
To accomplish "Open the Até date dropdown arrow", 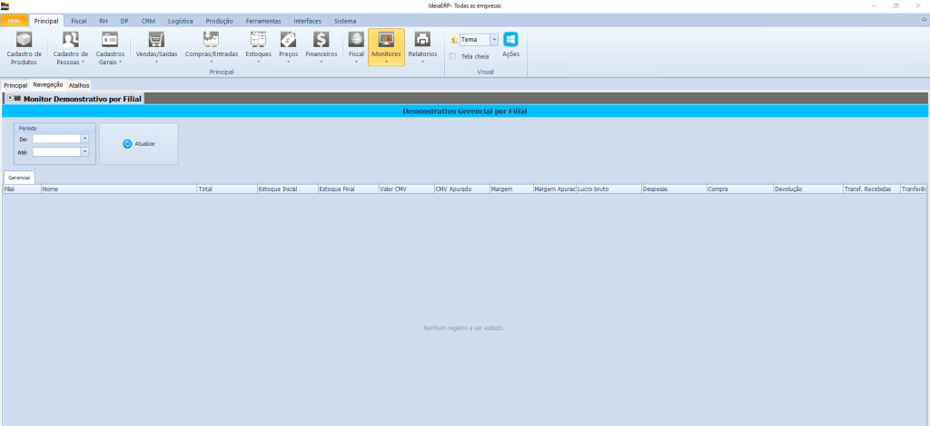I will click(x=84, y=152).
